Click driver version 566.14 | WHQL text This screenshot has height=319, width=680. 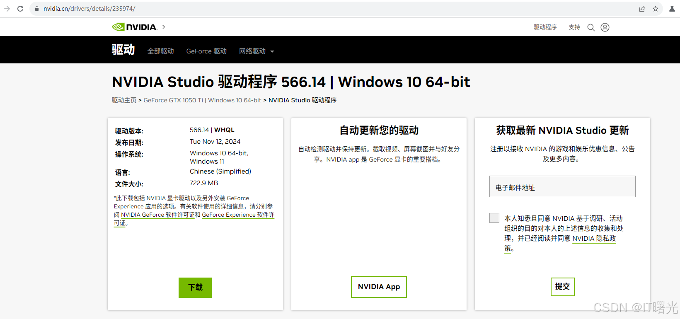tap(212, 130)
